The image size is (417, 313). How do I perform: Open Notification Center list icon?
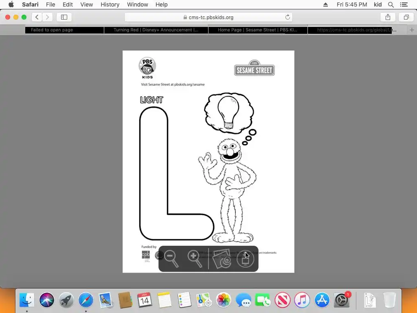click(x=404, y=4)
